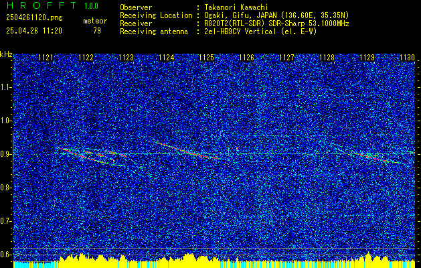Click the 1130 time marker
The width and height of the screenshot is (421, 268).
(x=408, y=57)
